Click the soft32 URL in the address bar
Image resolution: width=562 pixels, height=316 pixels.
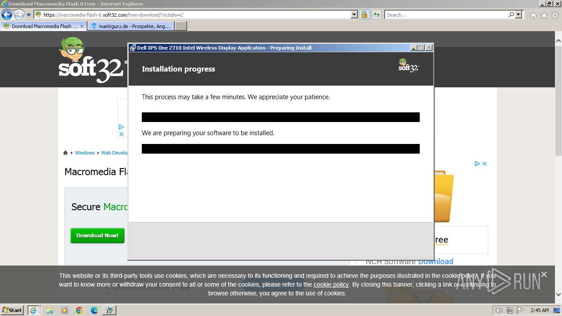[113, 15]
